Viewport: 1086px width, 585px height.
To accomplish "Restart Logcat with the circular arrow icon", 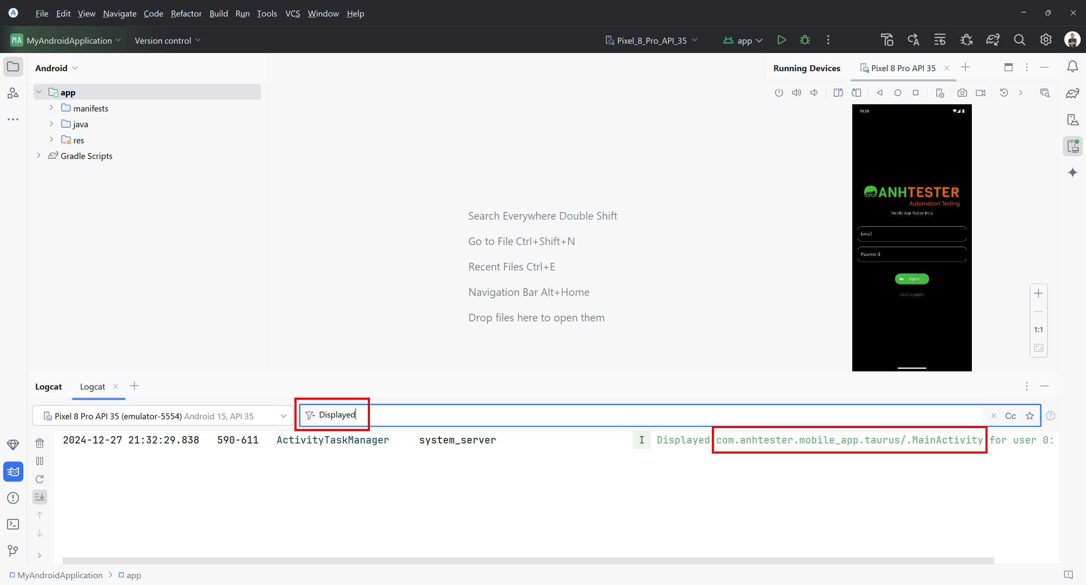I will tap(40, 479).
